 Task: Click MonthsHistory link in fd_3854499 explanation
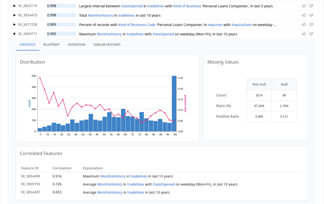113,176
